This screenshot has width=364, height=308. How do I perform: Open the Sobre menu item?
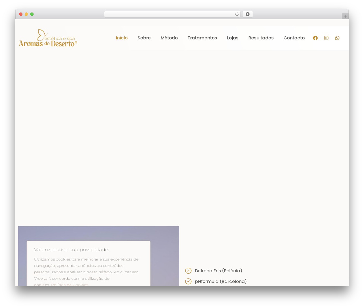(144, 38)
